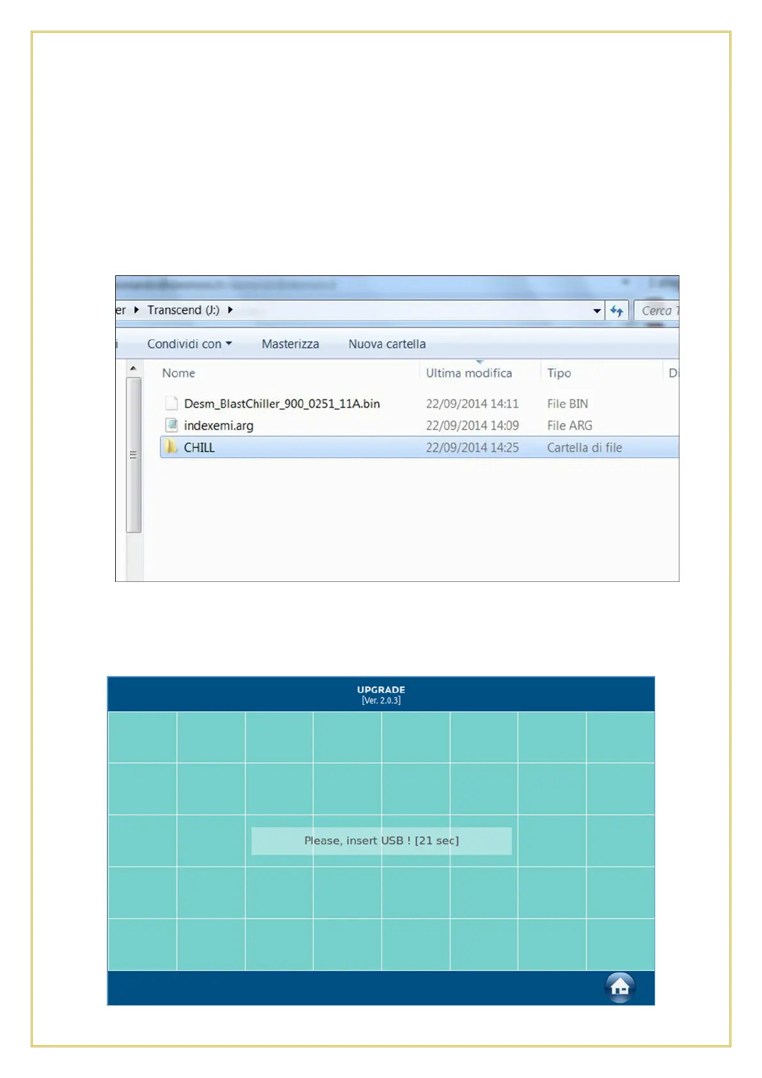Expand the breadcrumb arrow before Transcend (J:)
The image size is (762, 1078).
pyautogui.click(x=136, y=310)
